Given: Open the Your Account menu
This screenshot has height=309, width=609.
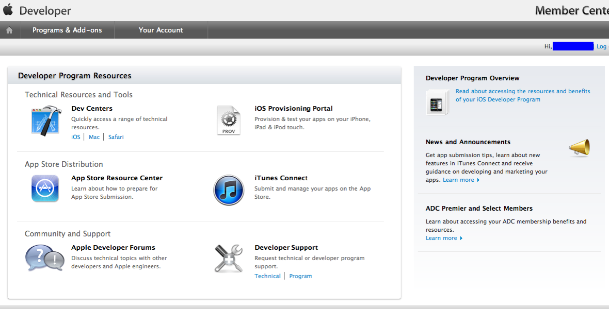Looking at the screenshot, I should click(161, 30).
